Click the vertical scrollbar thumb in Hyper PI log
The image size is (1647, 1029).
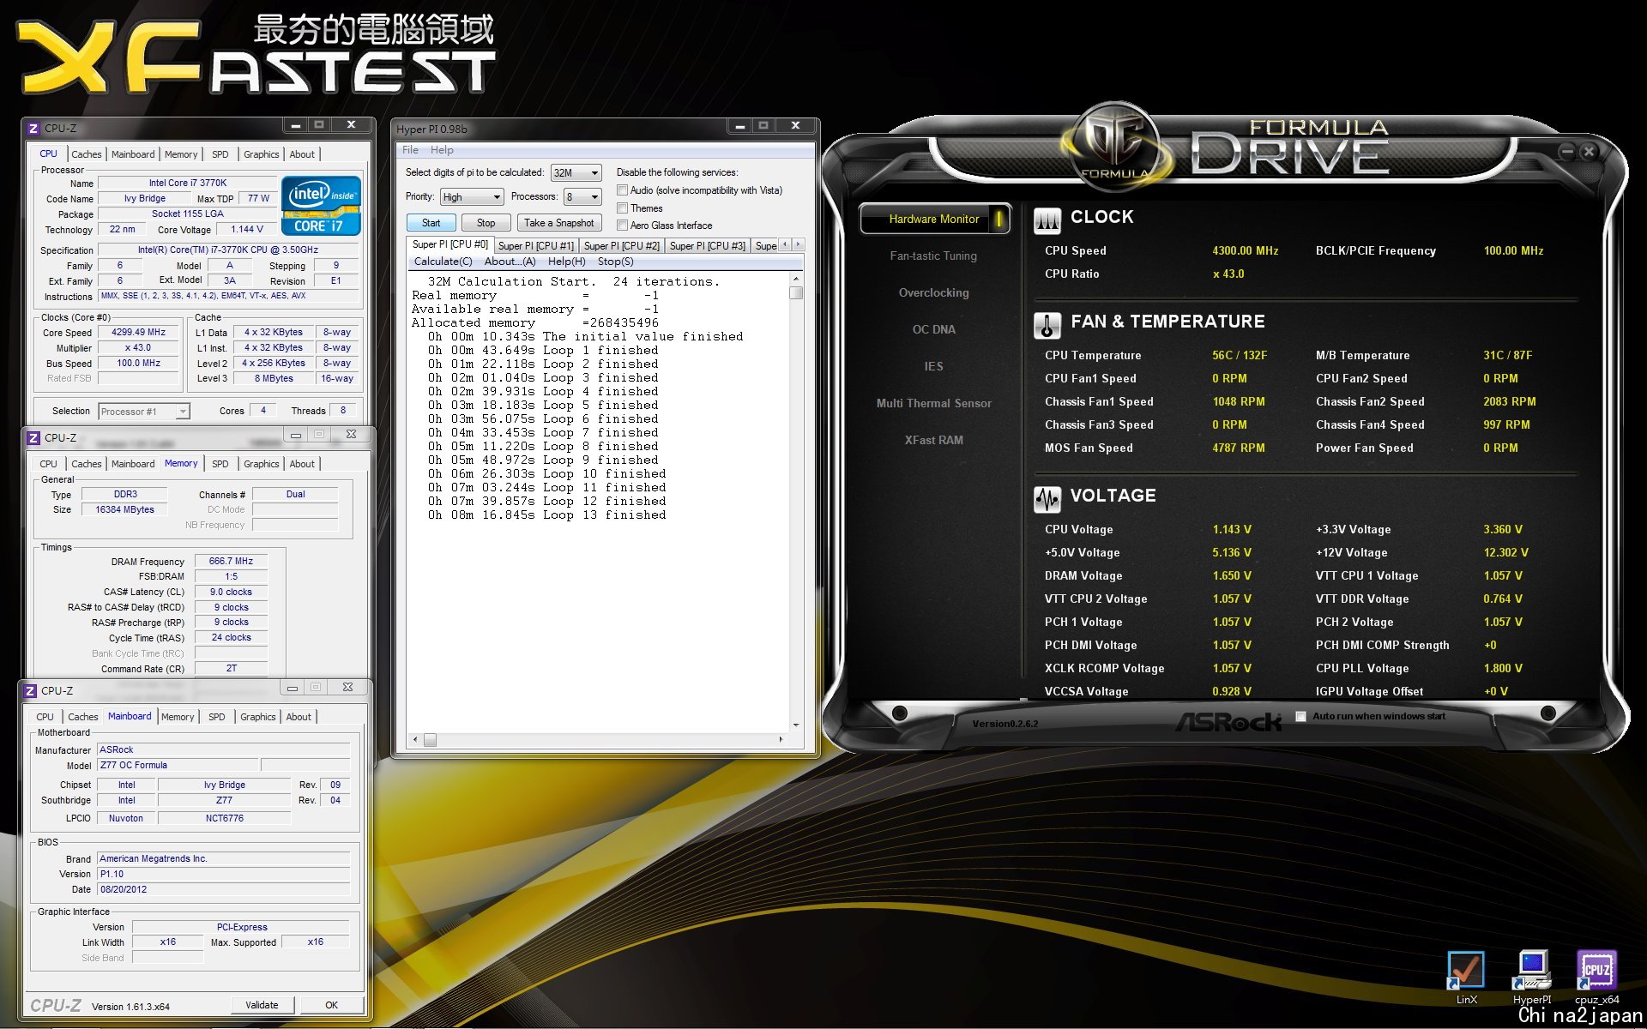[x=796, y=293]
